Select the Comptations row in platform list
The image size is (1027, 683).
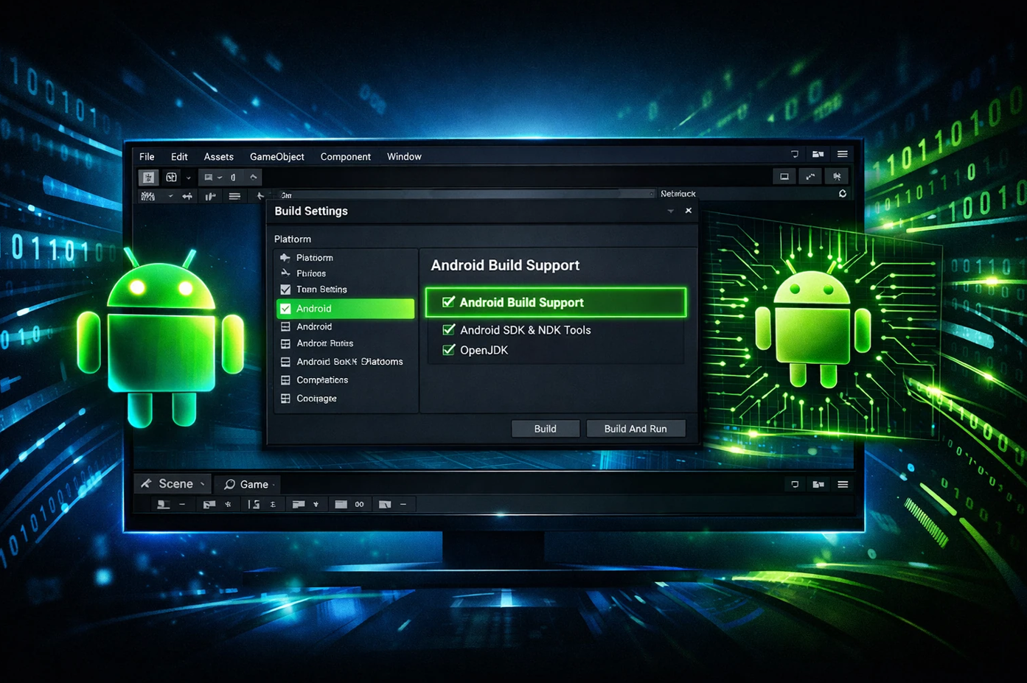pyautogui.click(x=345, y=380)
